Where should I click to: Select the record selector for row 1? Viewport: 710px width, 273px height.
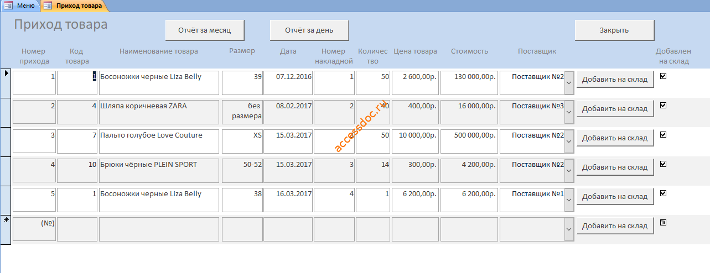point(6,83)
